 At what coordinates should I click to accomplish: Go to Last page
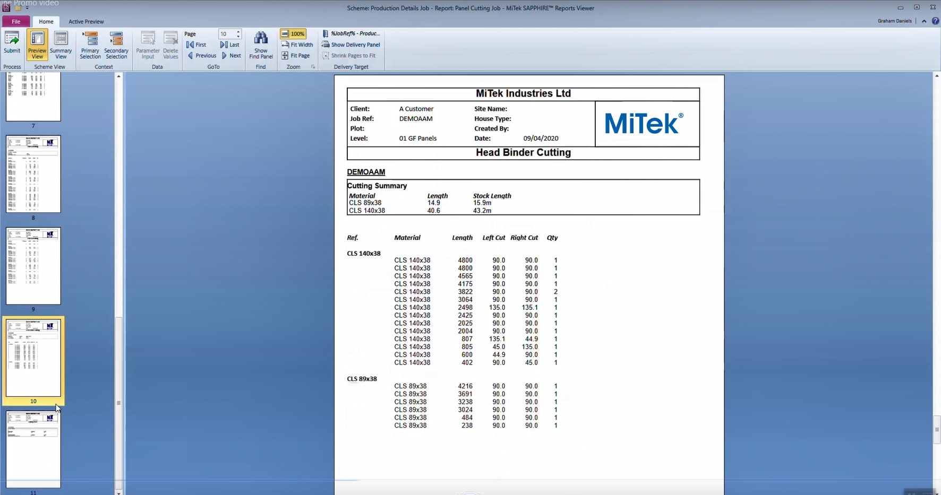pyautogui.click(x=230, y=45)
